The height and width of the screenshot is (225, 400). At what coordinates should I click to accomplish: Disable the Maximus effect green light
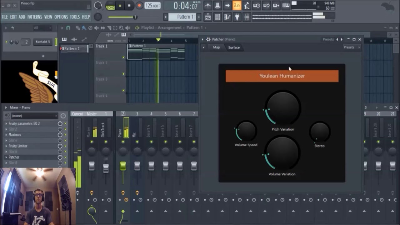coord(65,135)
